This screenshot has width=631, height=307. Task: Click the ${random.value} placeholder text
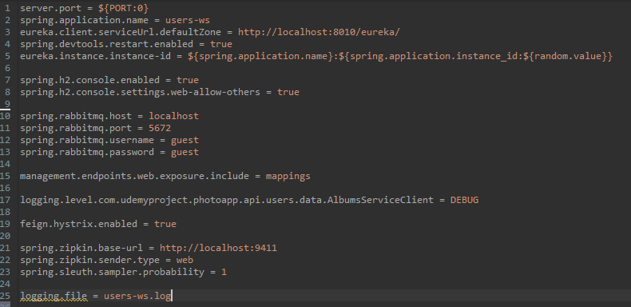565,56
